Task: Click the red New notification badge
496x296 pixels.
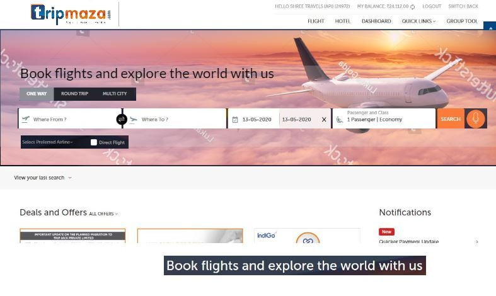Action: [386, 232]
